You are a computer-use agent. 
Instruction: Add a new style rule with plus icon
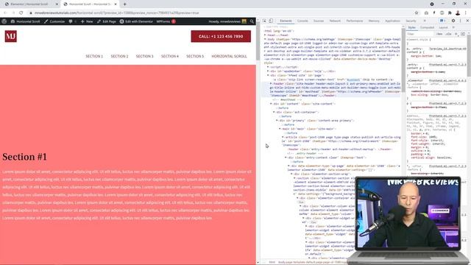[x=456, y=34]
